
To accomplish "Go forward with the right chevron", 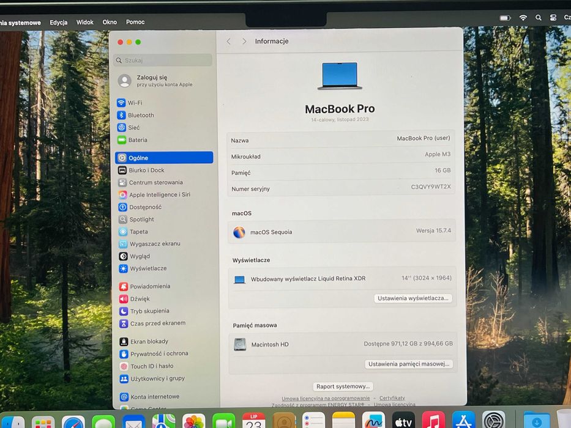I will pos(244,42).
